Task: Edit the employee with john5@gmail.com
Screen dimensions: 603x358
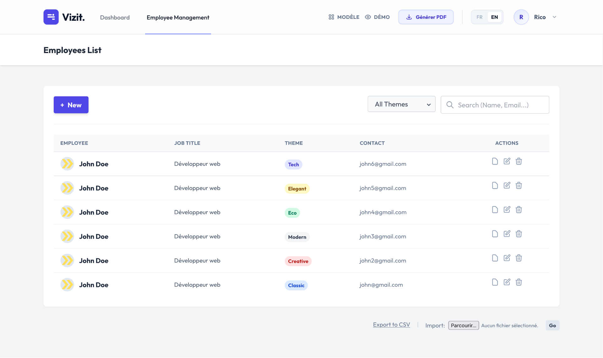Action: pyautogui.click(x=507, y=185)
